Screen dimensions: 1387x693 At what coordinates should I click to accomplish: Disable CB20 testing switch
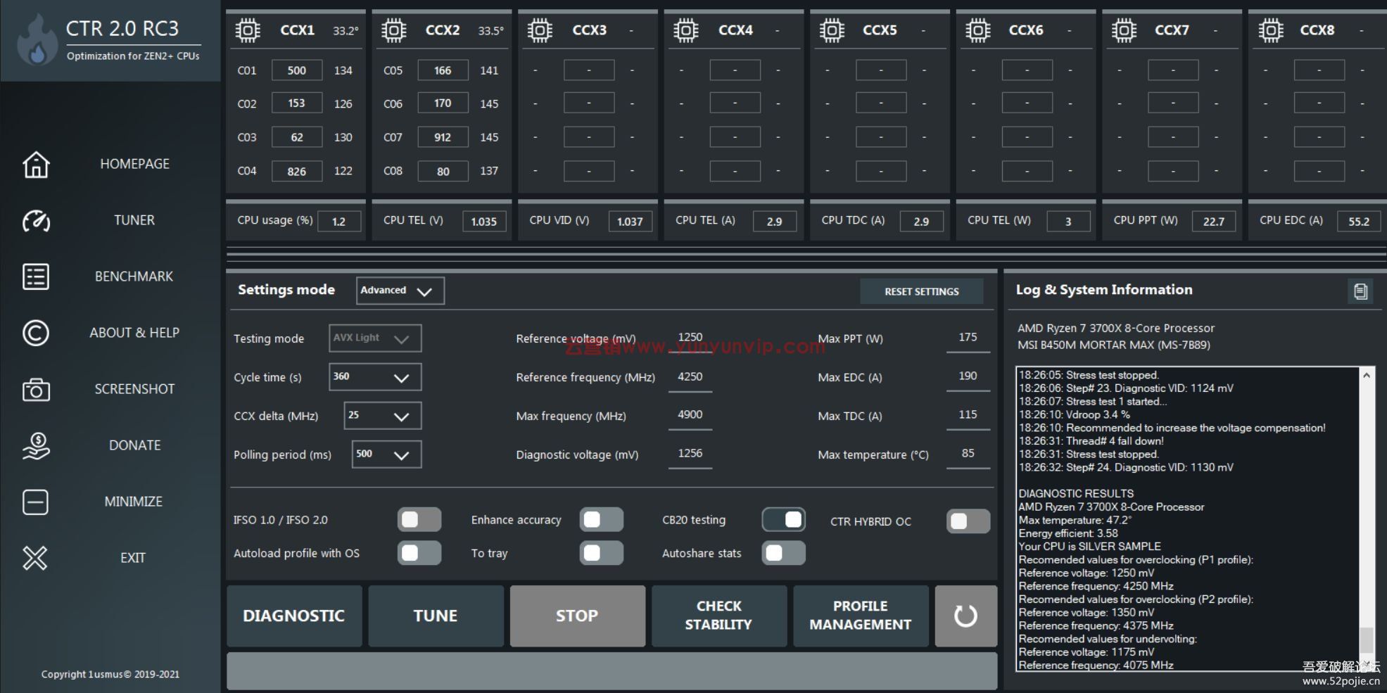coord(783,520)
